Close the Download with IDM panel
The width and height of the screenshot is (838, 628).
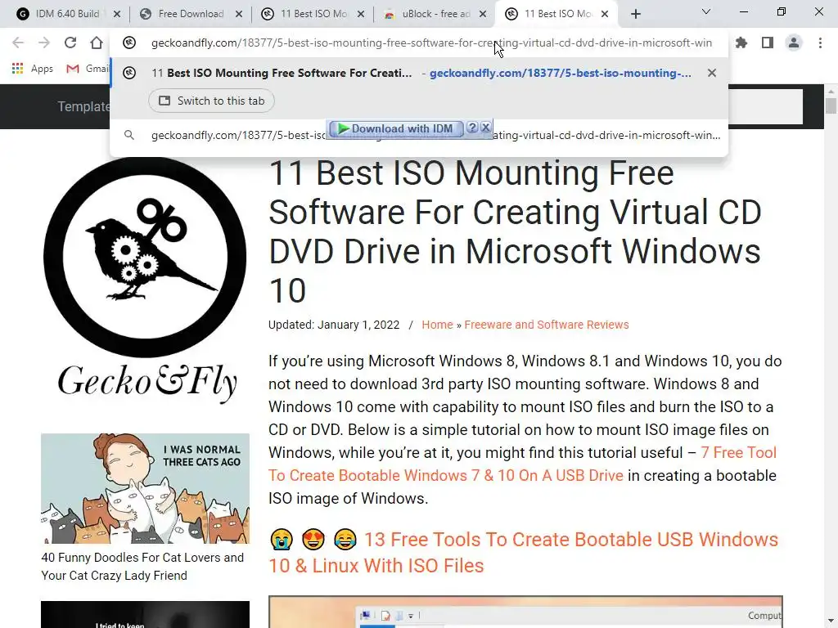[x=485, y=128]
